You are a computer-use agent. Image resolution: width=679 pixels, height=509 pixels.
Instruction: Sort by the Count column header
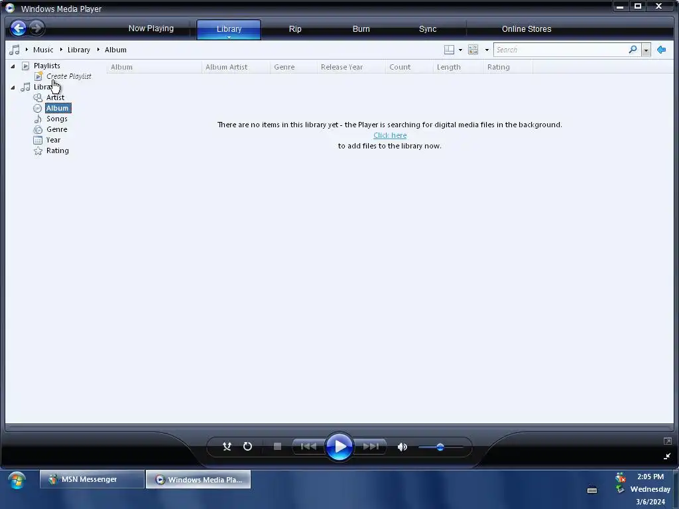pyautogui.click(x=409, y=67)
